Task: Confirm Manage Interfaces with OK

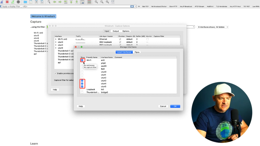Action: pos(175,106)
